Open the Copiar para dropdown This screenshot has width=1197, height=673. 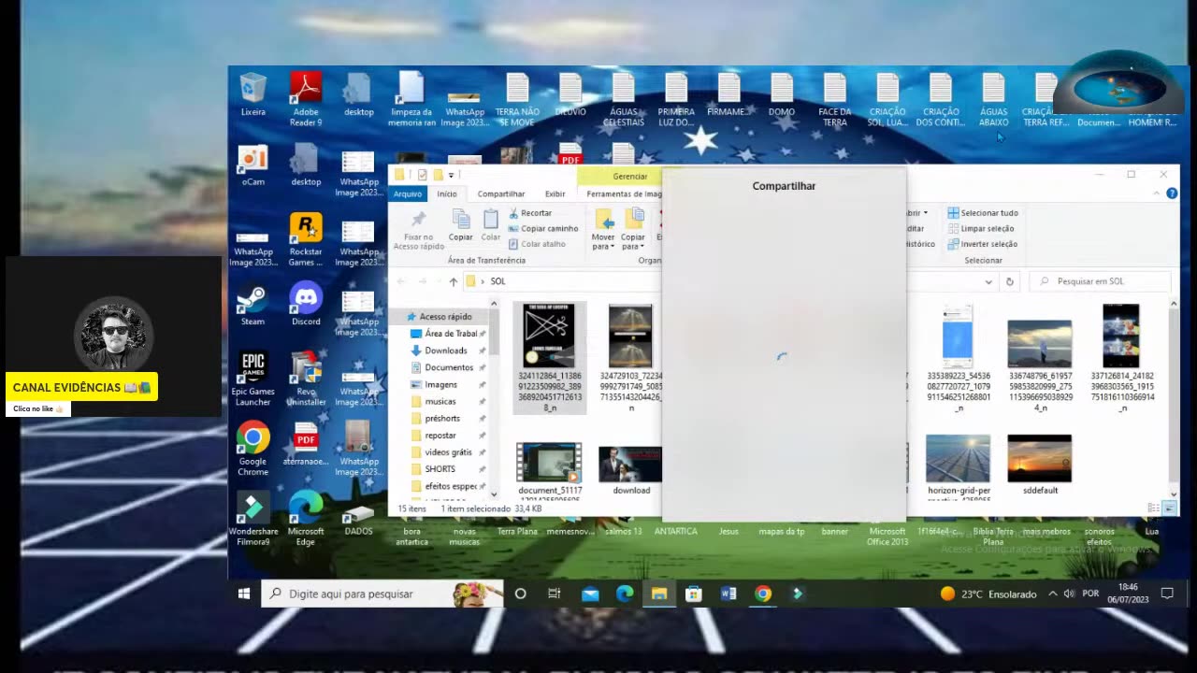[633, 230]
